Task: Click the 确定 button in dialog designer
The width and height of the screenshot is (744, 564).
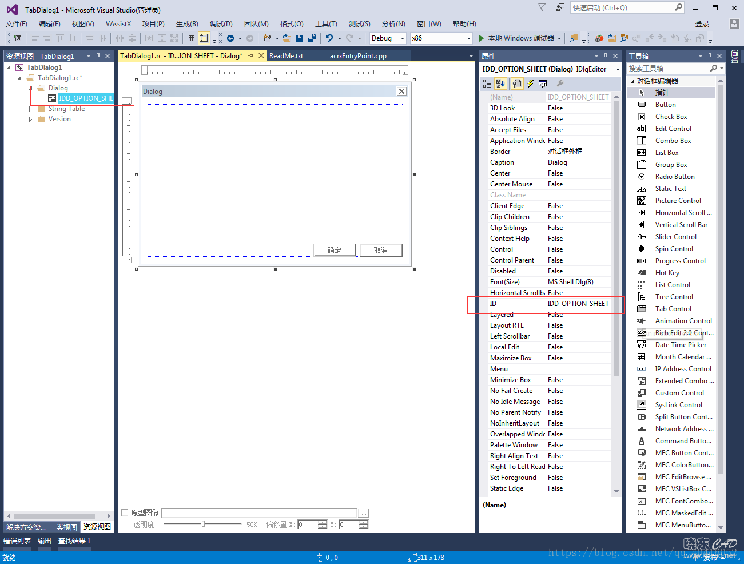Action: tap(335, 250)
